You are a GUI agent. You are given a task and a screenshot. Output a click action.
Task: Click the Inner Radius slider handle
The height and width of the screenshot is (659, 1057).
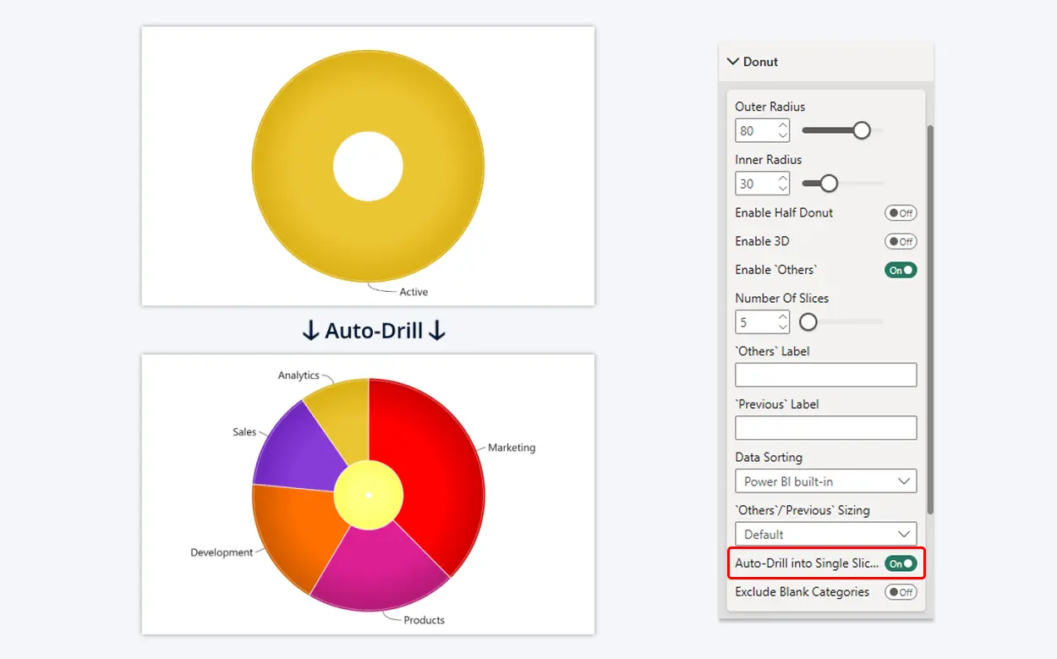(829, 184)
